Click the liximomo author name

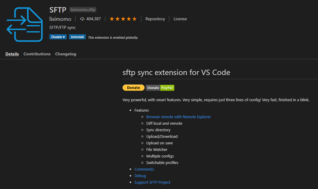tap(60, 19)
